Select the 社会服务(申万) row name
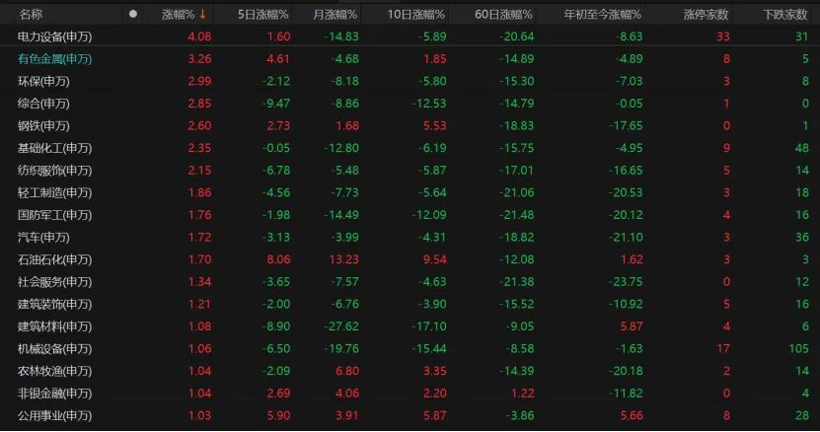The height and width of the screenshot is (432, 820). pyautogui.click(x=54, y=282)
